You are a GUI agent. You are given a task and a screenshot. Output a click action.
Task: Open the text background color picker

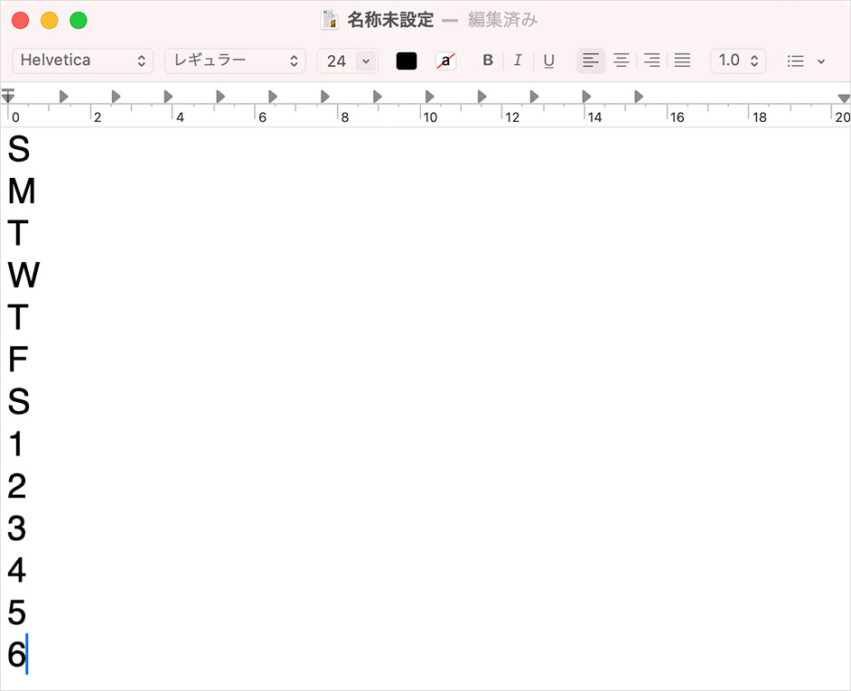[x=445, y=61]
